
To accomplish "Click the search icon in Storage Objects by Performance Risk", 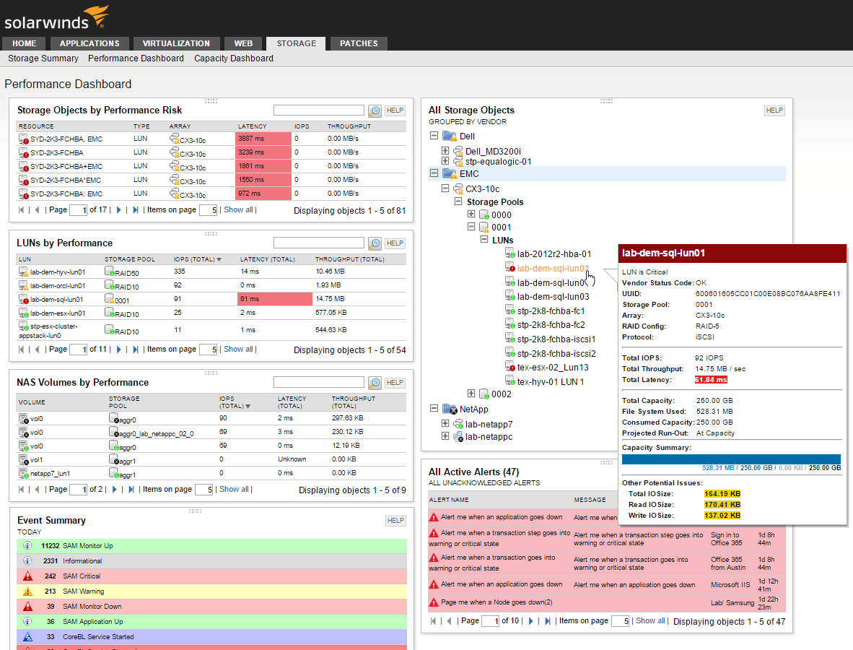I will coord(374,110).
